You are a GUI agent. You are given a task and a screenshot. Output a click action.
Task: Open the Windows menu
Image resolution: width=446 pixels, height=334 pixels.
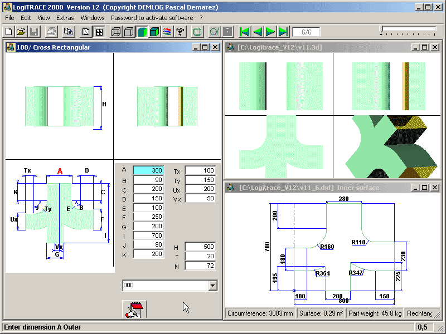coord(93,18)
